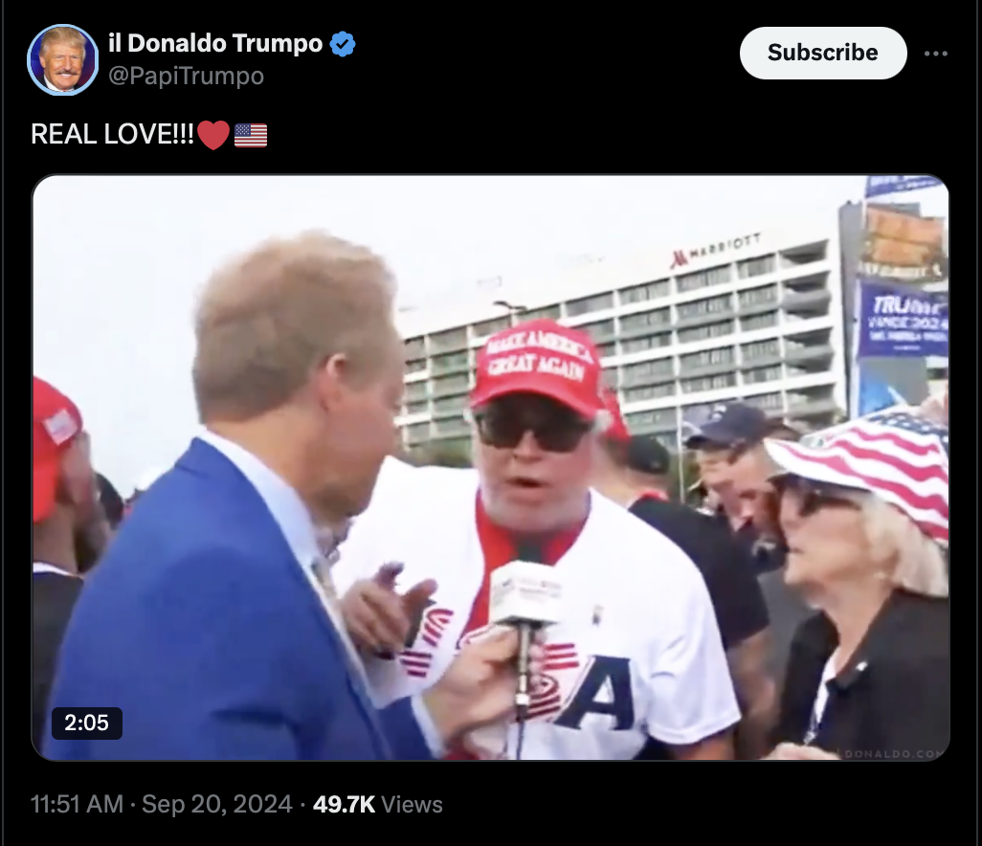This screenshot has width=982, height=846.
Task: Click the red heart emoji
Action: coord(212,135)
